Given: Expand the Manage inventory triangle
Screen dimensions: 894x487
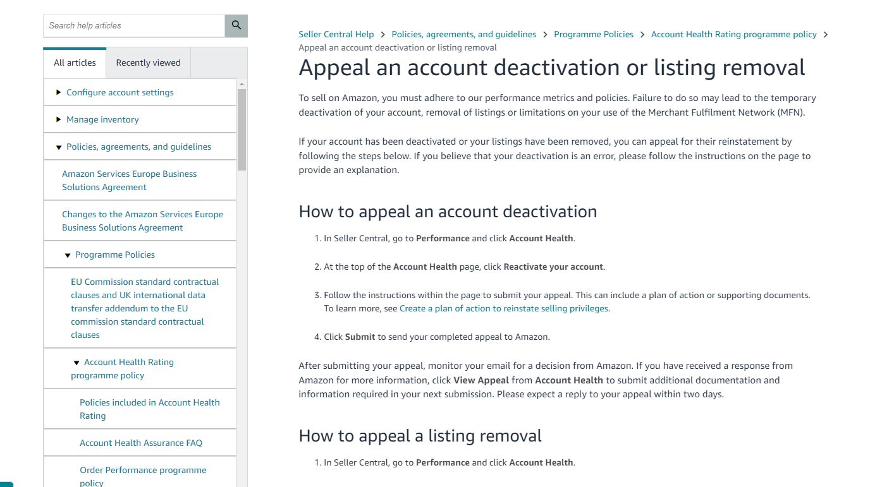Looking at the screenshot, I should click(59, 119).
